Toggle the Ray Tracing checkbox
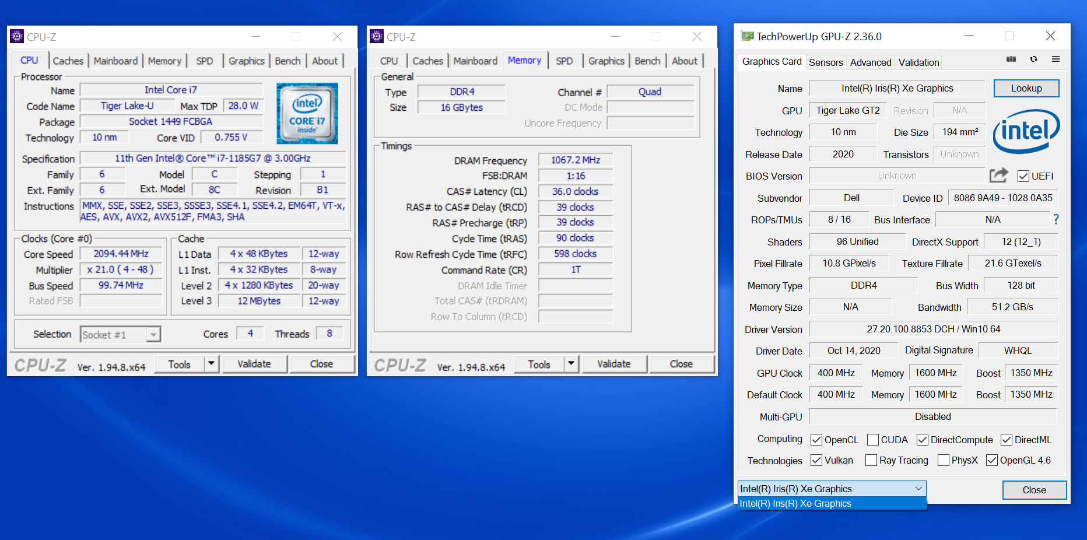Image resolution: width=1087 pixels, height=540 pixels. [x=871, y=460]
